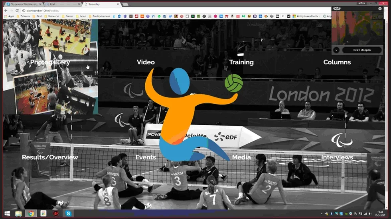Close the Paravolley tab
The image size is (391, 219).
pyautogui.click(x=118, y=4)
